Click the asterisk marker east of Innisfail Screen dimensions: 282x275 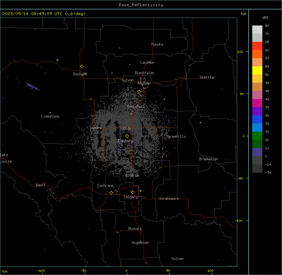click(x=164, y=99)
